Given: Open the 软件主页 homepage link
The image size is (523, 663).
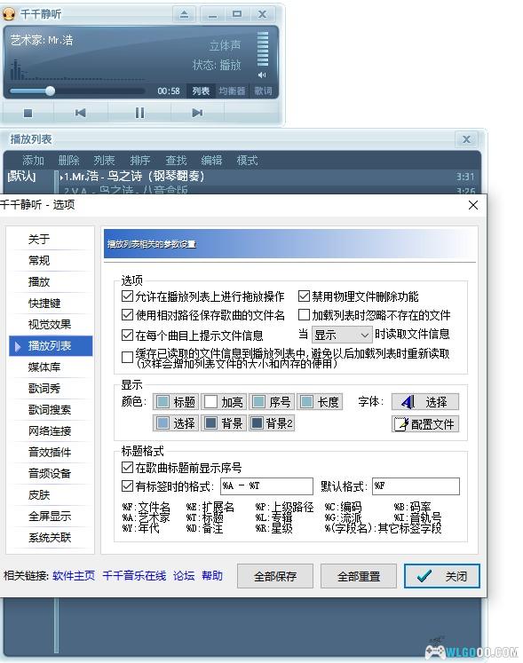Looking at the screenshot, I should tap(74, 576).
